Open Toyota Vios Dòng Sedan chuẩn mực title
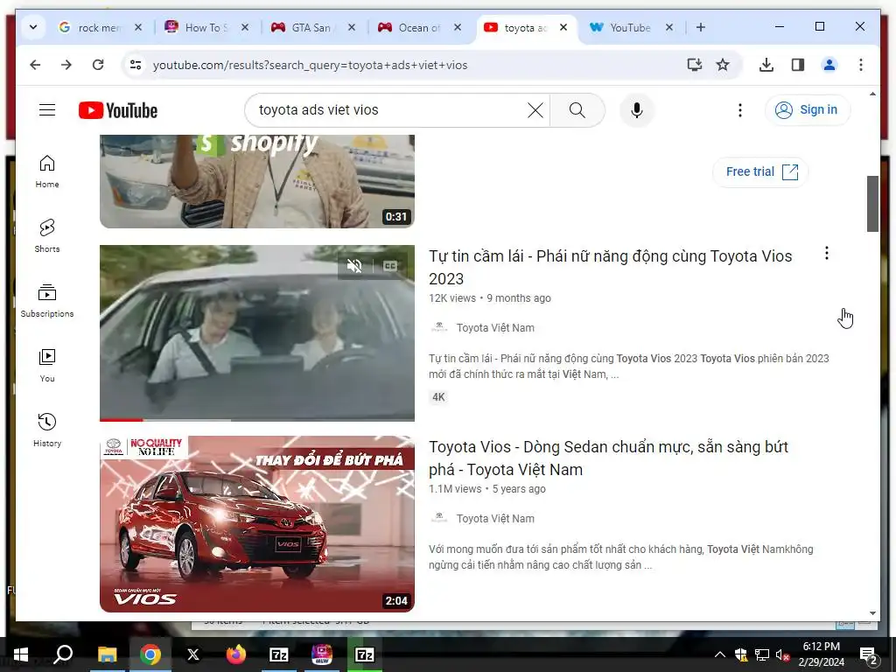The width and height of the screenshot is (896, 672). tap(608, 458)
